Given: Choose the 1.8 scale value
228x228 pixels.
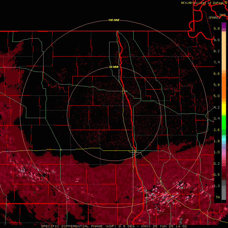Looking at the screenshot, I should tap(217, 141).
